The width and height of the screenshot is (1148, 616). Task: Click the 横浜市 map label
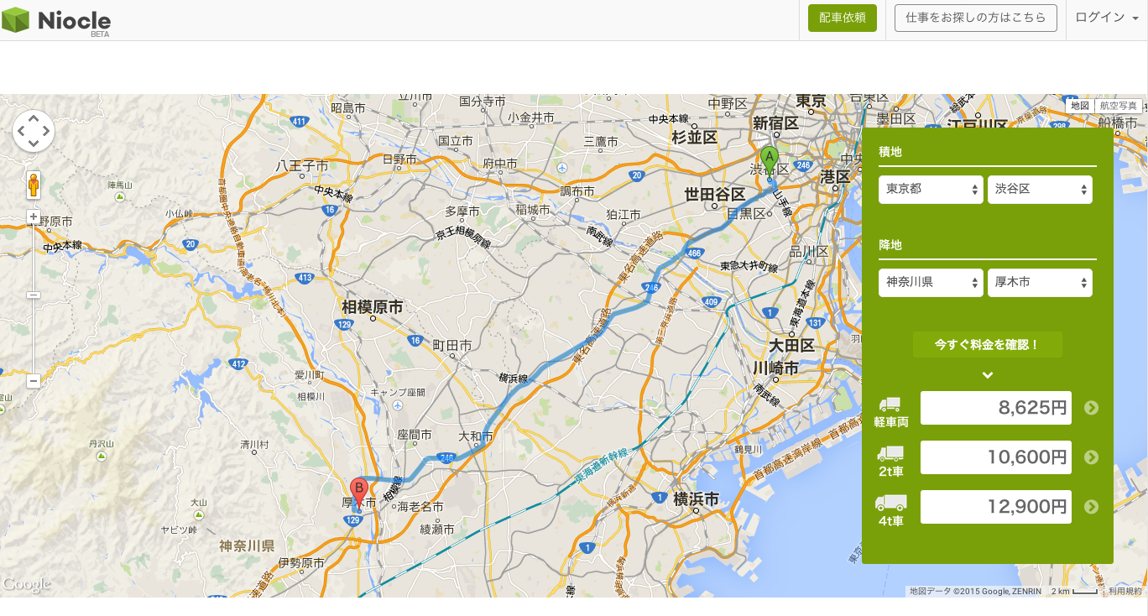point(696,499)
